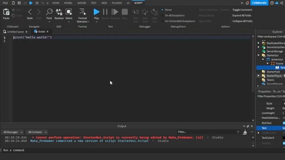Open All Messages dropdown in Output
This screenshot has height=160, width=285.
pyautogui.click(x=12, y=132)
